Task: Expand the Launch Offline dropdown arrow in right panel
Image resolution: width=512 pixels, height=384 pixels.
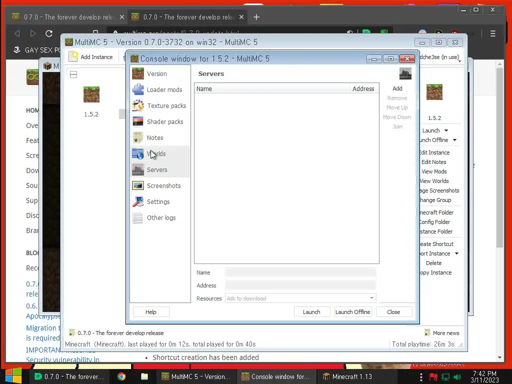Action: click(x=454, y=140)
